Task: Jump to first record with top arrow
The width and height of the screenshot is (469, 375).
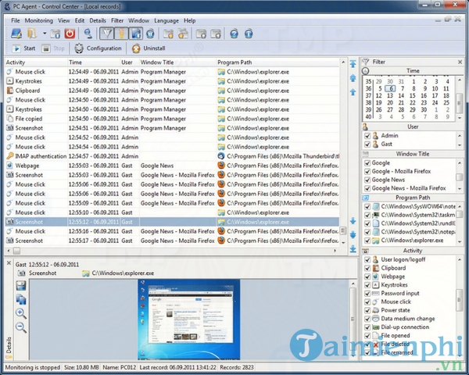Action: click(x=353, y=62)
